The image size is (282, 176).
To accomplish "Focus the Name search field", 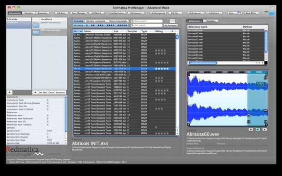I will (147, 21).
